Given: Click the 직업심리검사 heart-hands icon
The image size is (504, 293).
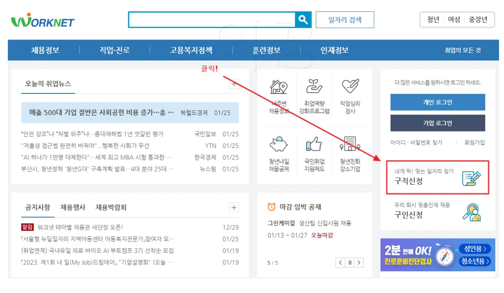Looking at the screenshot, I should pyautogui.click(x=351, y=86).
